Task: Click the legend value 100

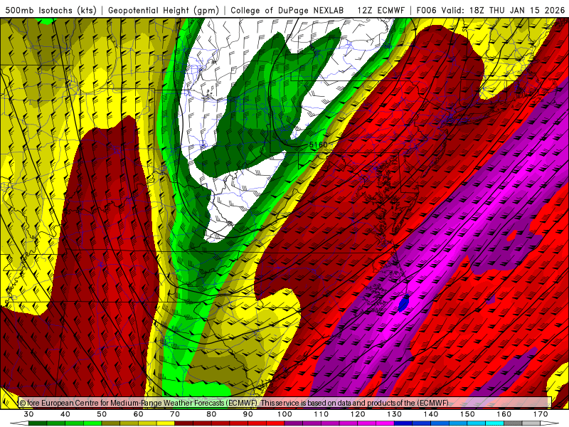Action: pos(285,414)
